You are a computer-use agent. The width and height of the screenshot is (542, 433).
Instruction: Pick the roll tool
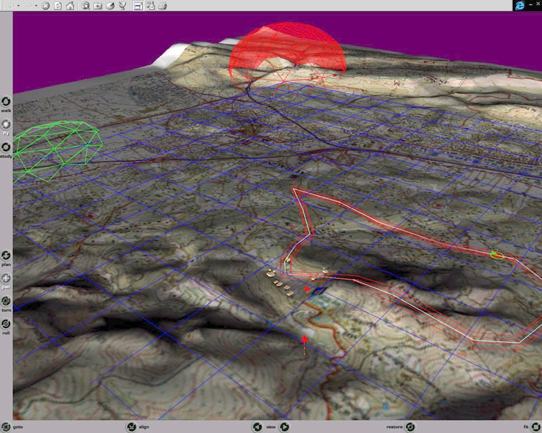tap(6, 324)
